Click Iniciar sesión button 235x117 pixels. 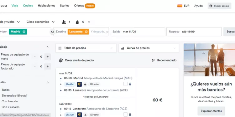(x=219, y=6)
